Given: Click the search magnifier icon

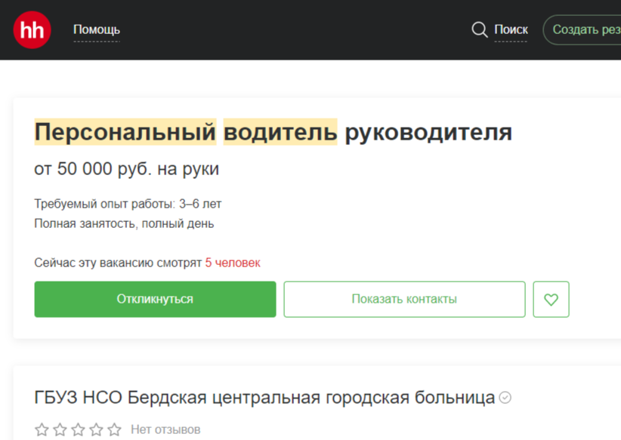Looking at the screenshot, I should 479,29.
